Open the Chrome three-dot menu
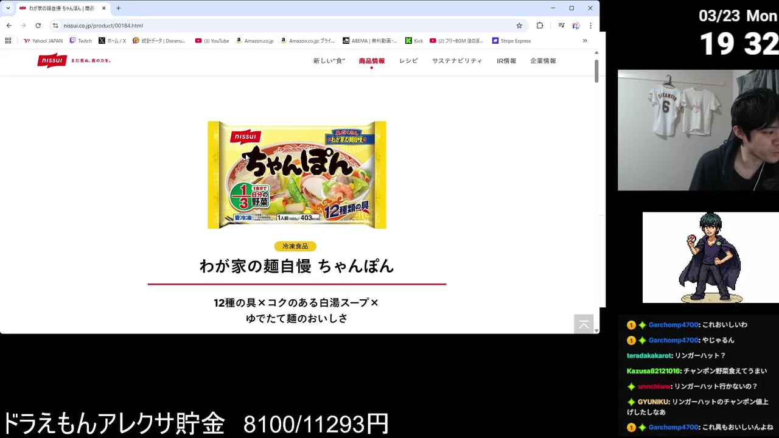This screenshot has width=779, height=438. click(x=590, y=26)
